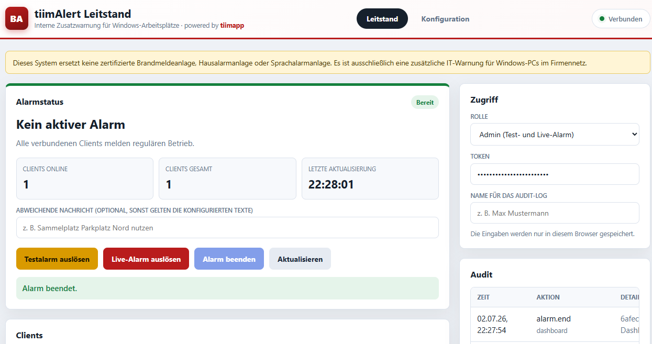
Task: Focus the Token password field
Action: (555, 174)
